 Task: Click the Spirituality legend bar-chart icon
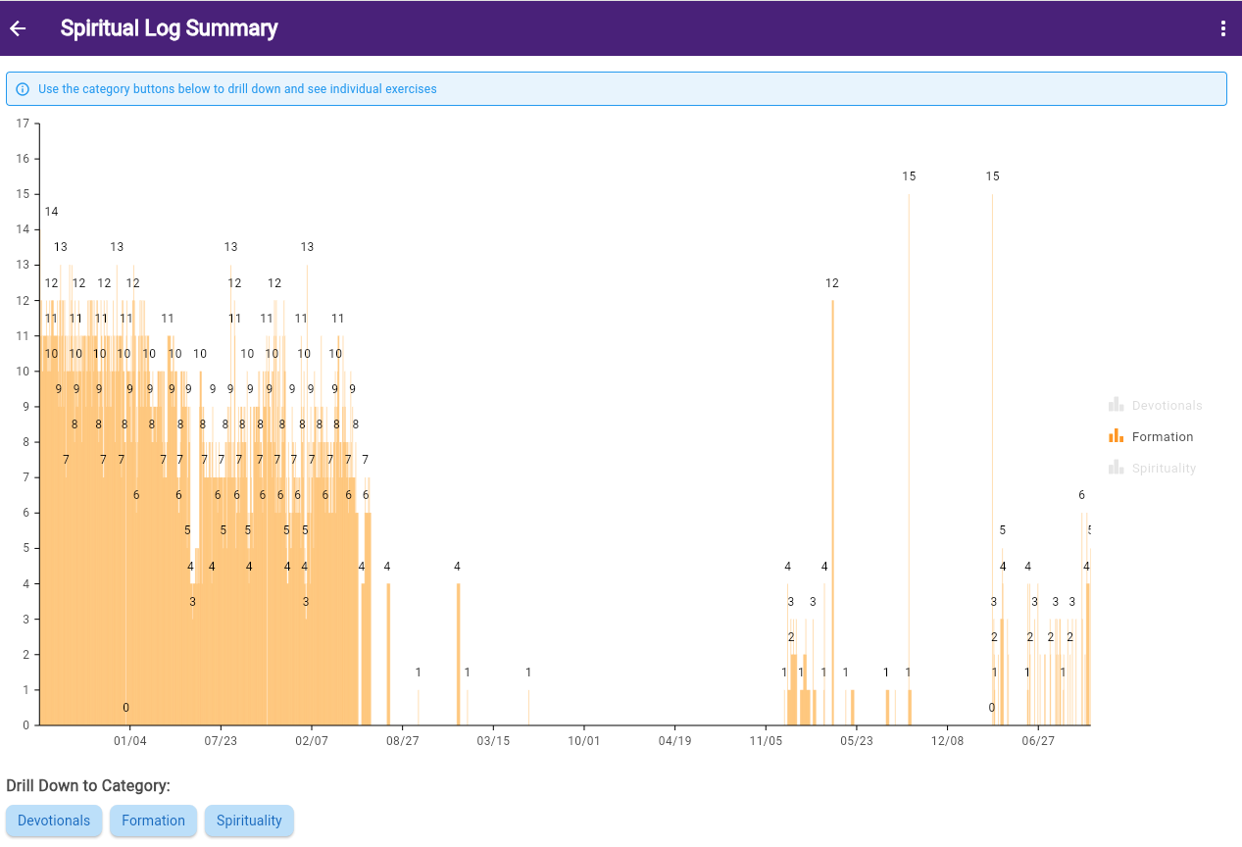(1116, 468)
